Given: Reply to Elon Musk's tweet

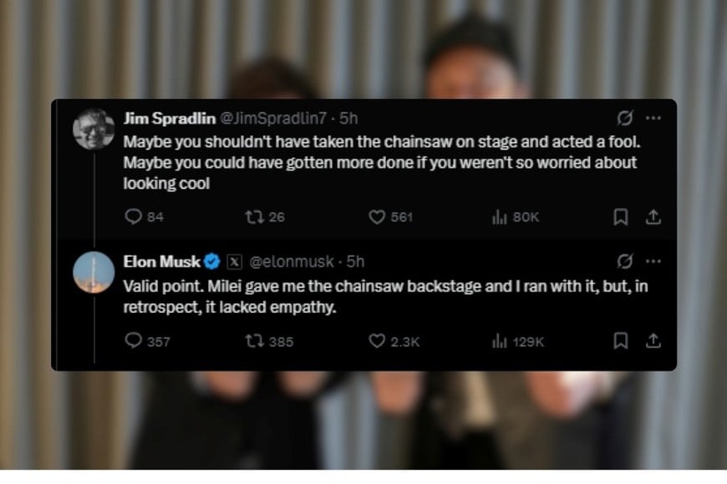Looking at the screenshot, I should pyautogui.click(x=134, y=341).
